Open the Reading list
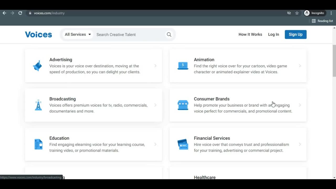The height and width of the screenshot is (189, 336). point(322,21)
